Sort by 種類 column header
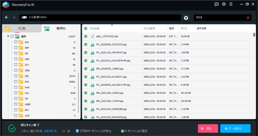The width and height of the screenshot is (258, 136). tap(171, 29)
